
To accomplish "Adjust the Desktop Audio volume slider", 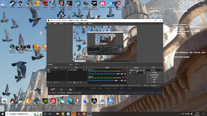I will [x=104, y=80].
